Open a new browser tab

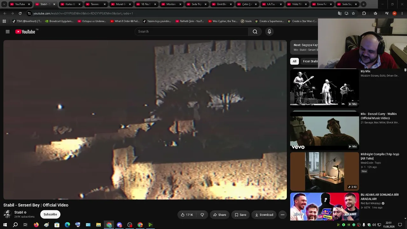coord(363,4)
